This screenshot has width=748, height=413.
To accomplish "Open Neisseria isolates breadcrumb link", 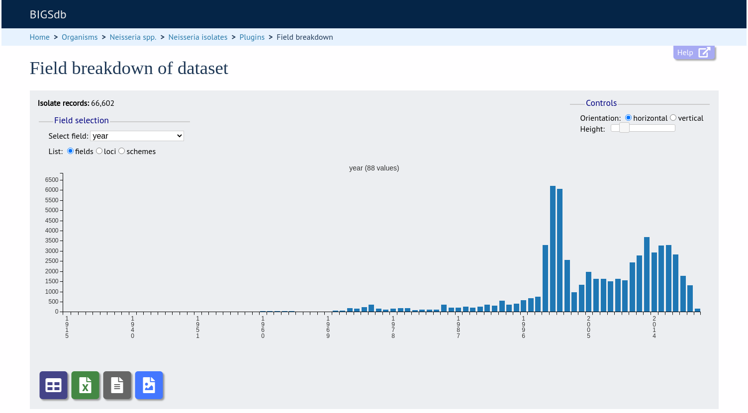I will coord(198,37).
